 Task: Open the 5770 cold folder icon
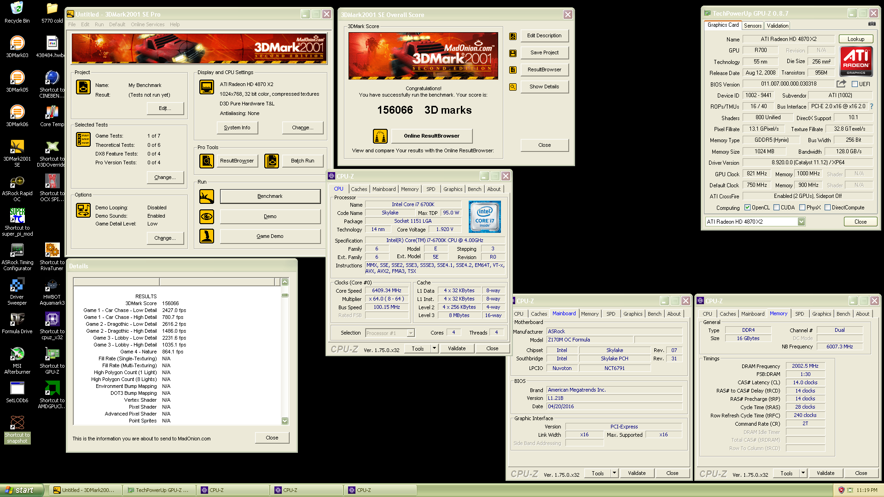tap(52, 12)
